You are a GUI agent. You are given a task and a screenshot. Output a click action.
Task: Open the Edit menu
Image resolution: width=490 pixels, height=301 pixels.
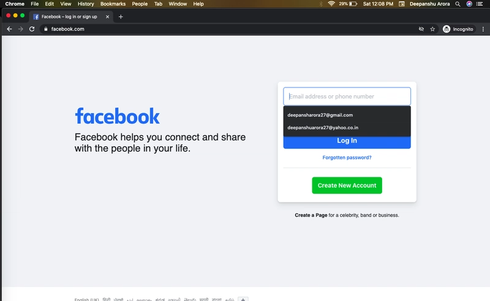coord(50,4)
